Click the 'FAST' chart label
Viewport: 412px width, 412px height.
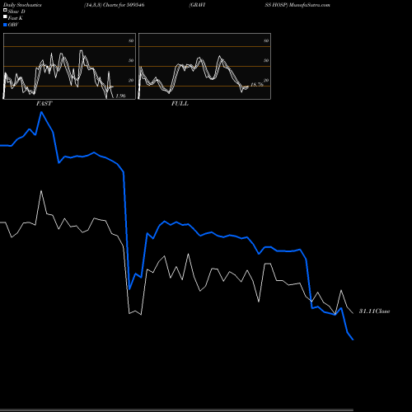coord(44,104)
